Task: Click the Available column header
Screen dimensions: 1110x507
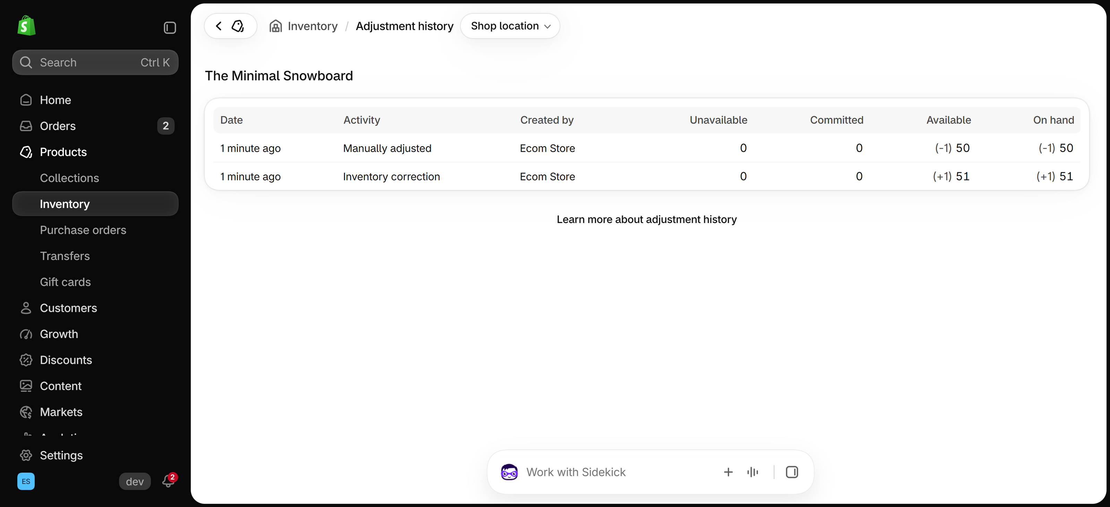Action: pyautogui.click(x=948, y=120)
